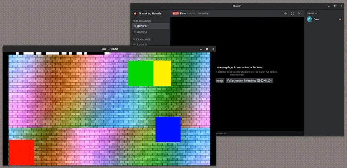The image size is (347, 168).
Task: Click the Hearth main window title bar
Action: point(237,6)
